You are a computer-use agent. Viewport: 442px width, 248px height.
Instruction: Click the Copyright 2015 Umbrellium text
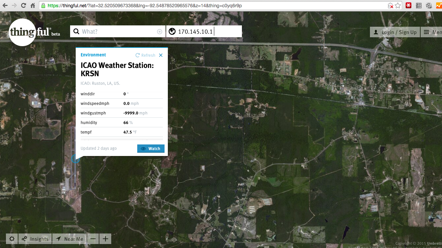(418, 243)
